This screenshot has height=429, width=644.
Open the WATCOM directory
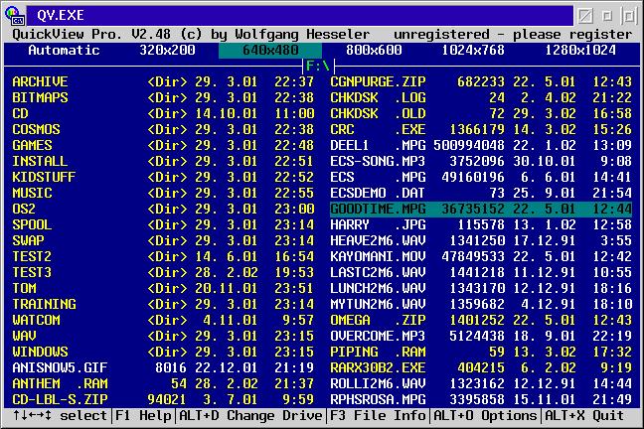163,320
